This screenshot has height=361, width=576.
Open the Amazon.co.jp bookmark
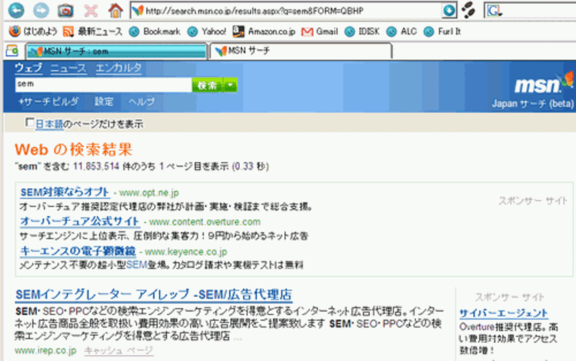[264, 31]
